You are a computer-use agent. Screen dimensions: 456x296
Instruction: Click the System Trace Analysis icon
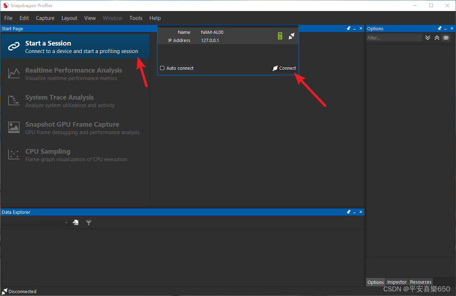[x=14, y=100]
